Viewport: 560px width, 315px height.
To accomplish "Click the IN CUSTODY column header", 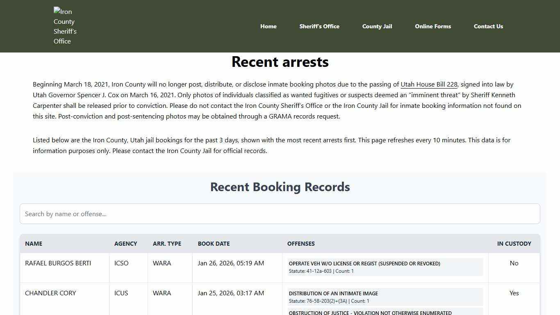I will (x=514, y=244).
